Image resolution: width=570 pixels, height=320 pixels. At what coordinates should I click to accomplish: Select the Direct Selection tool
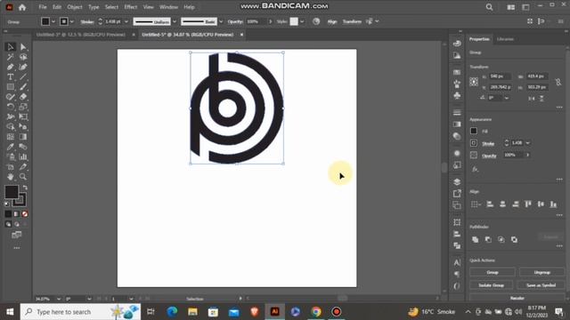[x=23, y=47]
